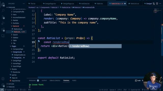
Task: Click the master branch status item
Action: click(8, 90)
